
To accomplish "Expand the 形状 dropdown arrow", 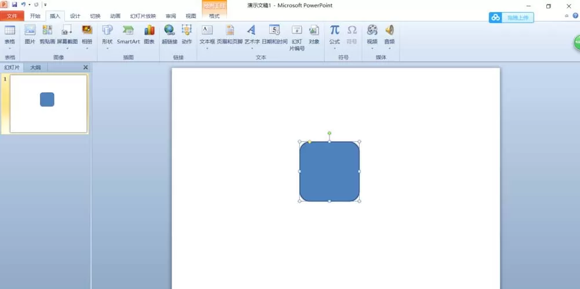I will coord(107,48).
